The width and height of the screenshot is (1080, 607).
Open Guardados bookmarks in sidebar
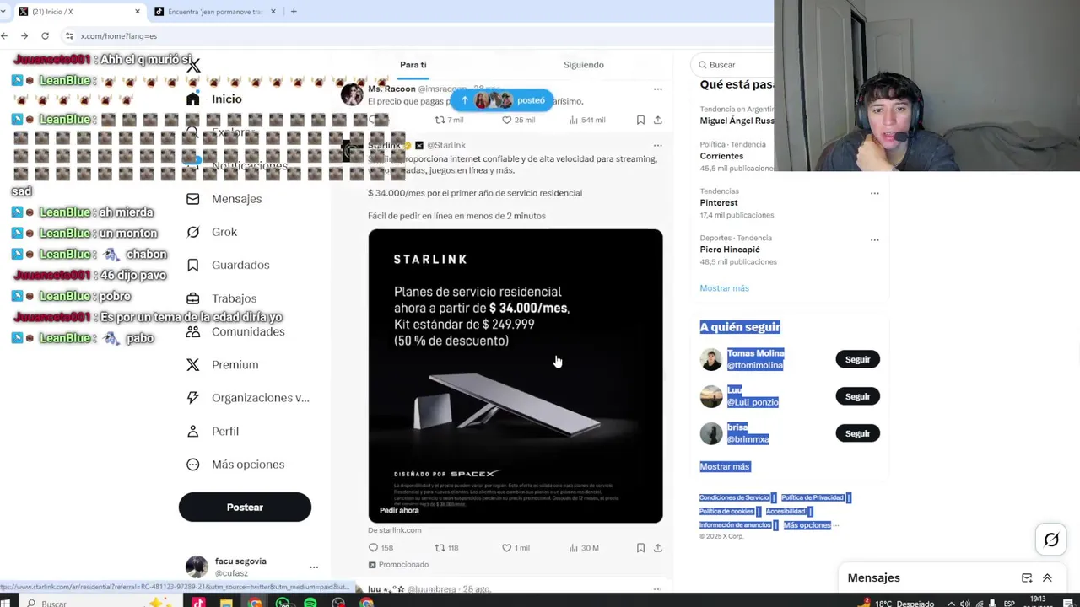(x=228, y=265)
